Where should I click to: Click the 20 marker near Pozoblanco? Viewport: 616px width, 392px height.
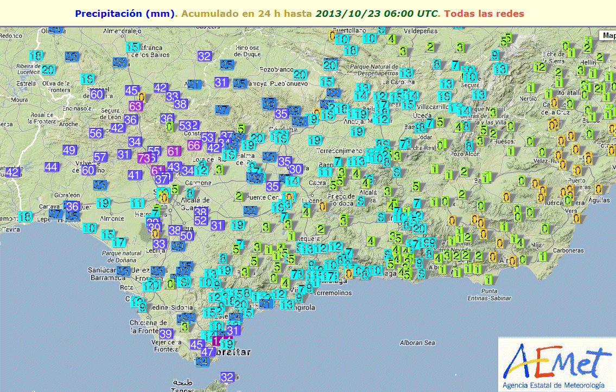[300, 75]
